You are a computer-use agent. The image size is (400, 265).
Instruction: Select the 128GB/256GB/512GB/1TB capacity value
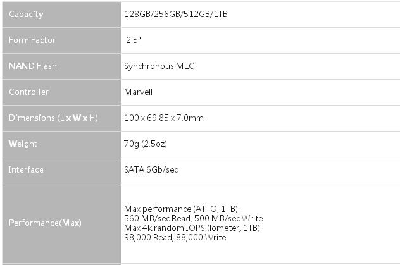point(176,14)
